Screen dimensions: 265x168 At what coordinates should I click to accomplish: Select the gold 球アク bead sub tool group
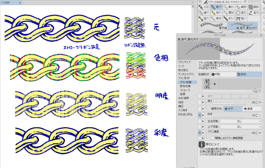[x=217, y=13]
